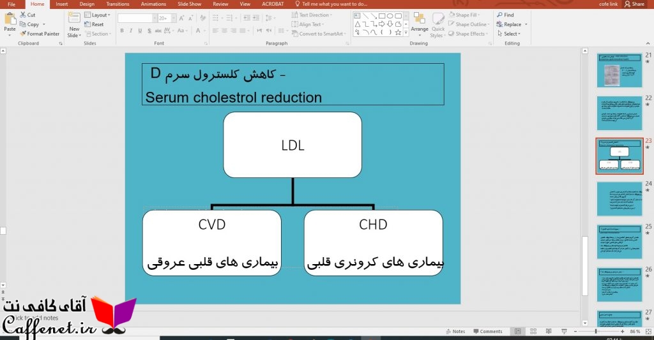
Task: Decrease font size with the smaller A
Action: click(x=190, y=18)
